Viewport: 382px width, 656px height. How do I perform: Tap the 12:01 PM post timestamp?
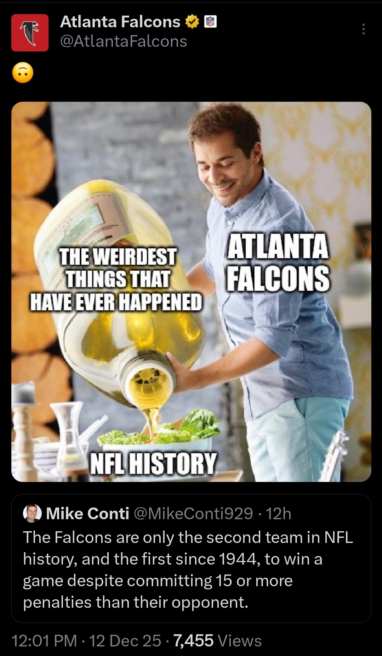pyautogui.click(x=44, y=641)
